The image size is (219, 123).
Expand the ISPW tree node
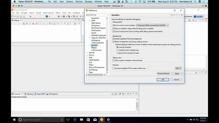[x=90, y=20]
